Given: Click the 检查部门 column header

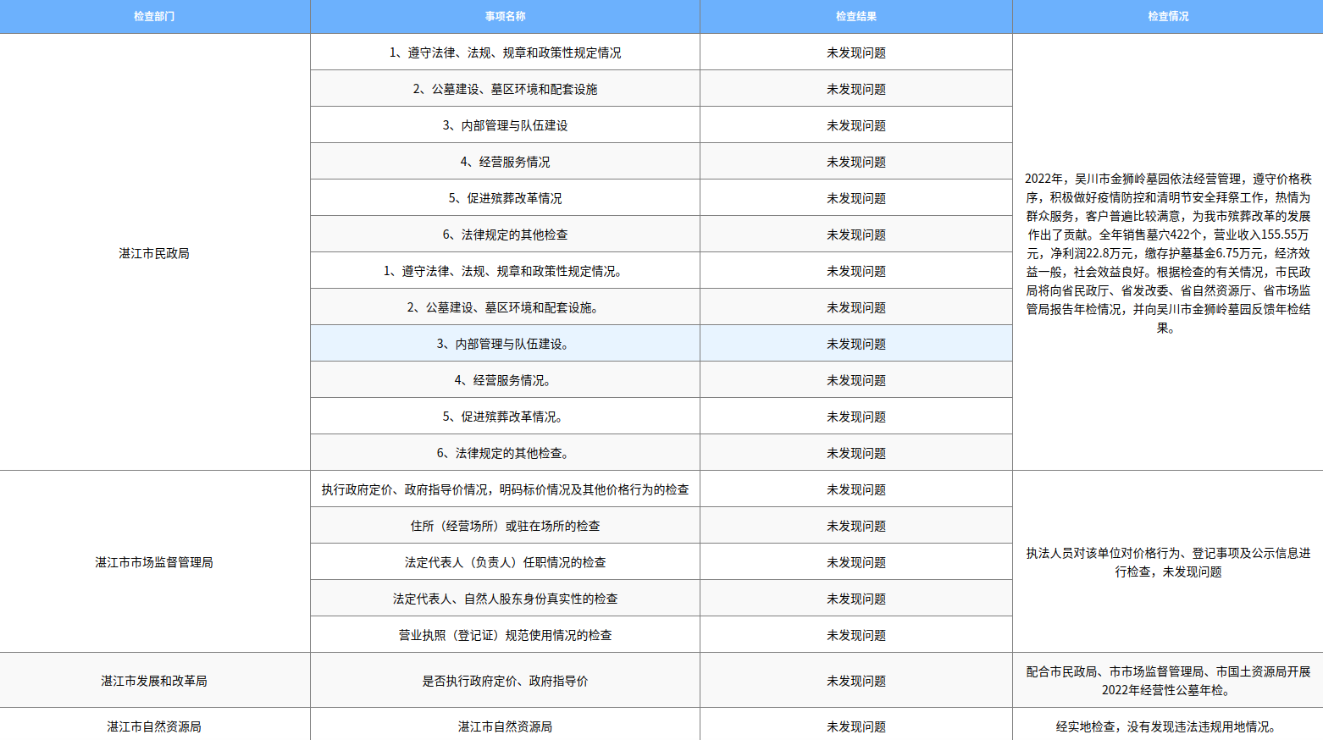Looking at the screenshot, I should tap(155, 15).
